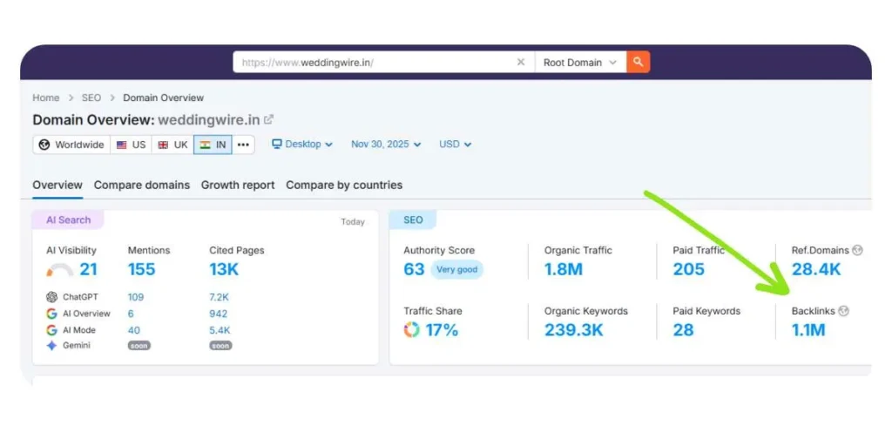Click the ChatGPT icon in AI Search

(52, 297)
